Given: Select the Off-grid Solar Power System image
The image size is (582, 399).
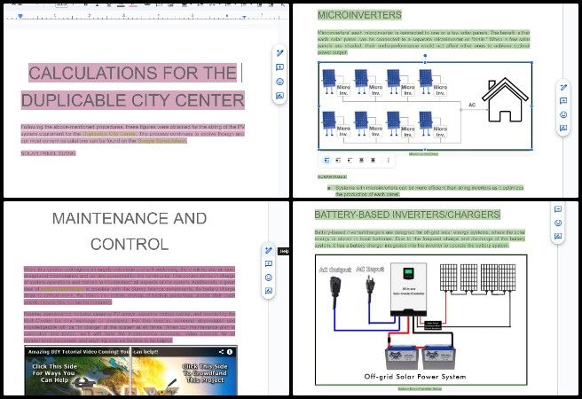Looking at the screenshot, I should [421, 320].
